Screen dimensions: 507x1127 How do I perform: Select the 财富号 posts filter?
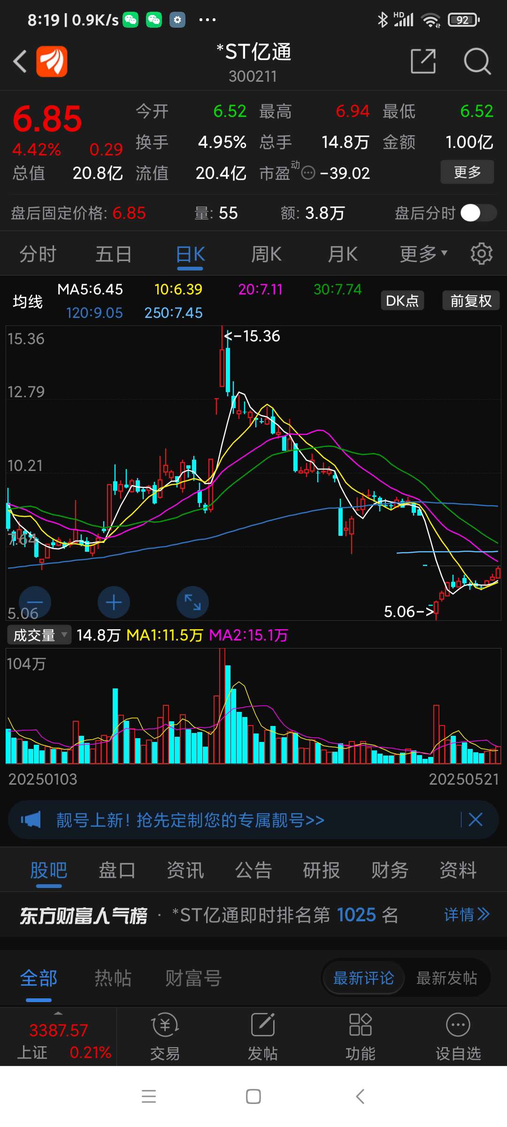[193, 978]
